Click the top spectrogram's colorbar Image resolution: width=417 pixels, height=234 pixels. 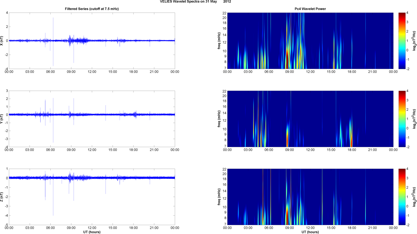(402, 41)
